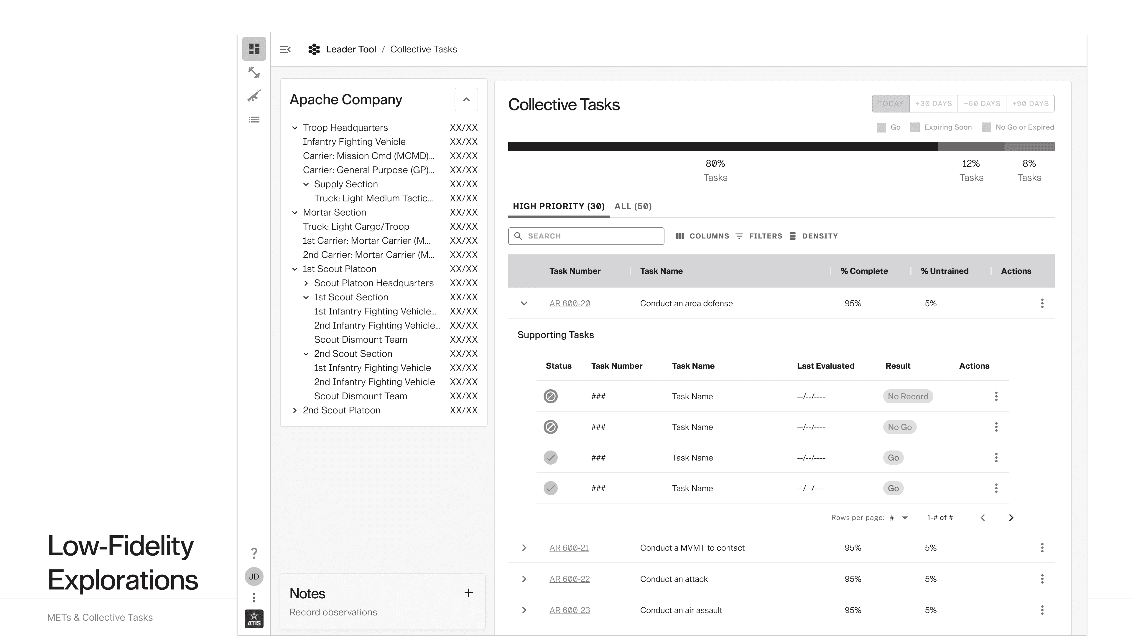Click the task search field
1132x636 pixels.
(x=586, y=236)
